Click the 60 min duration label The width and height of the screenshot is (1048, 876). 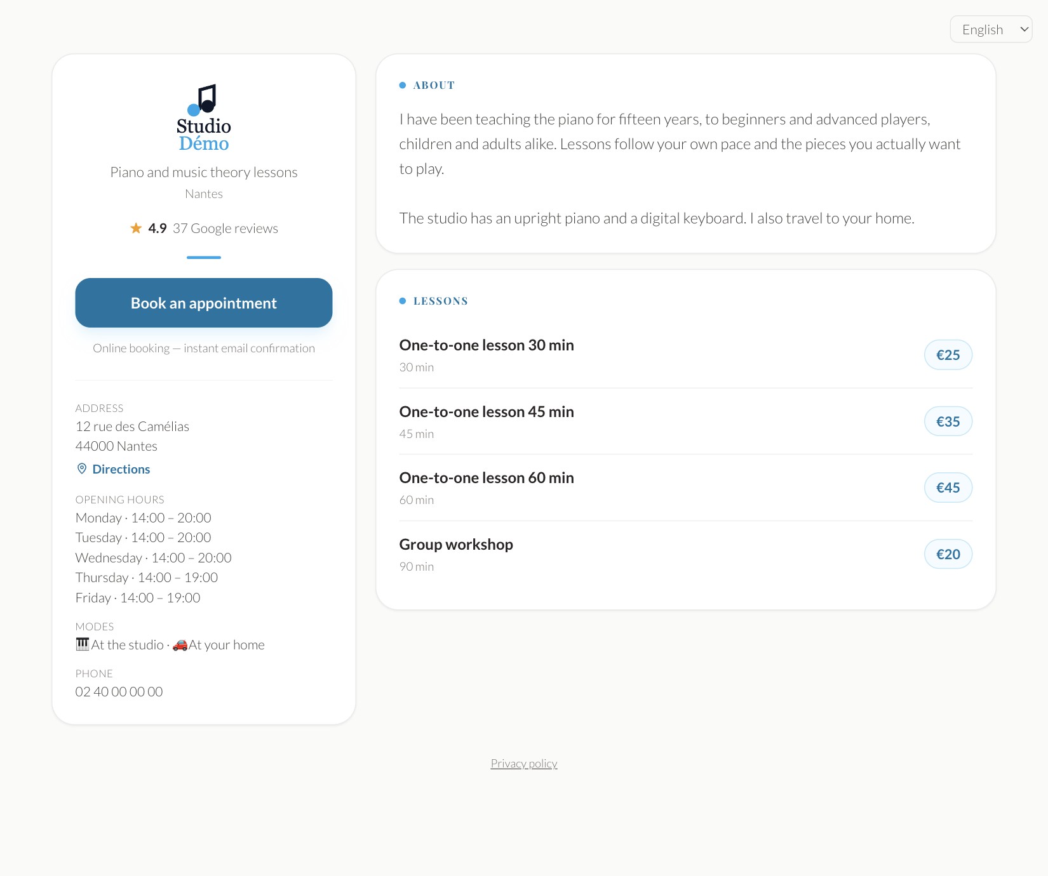click(417, 500)
